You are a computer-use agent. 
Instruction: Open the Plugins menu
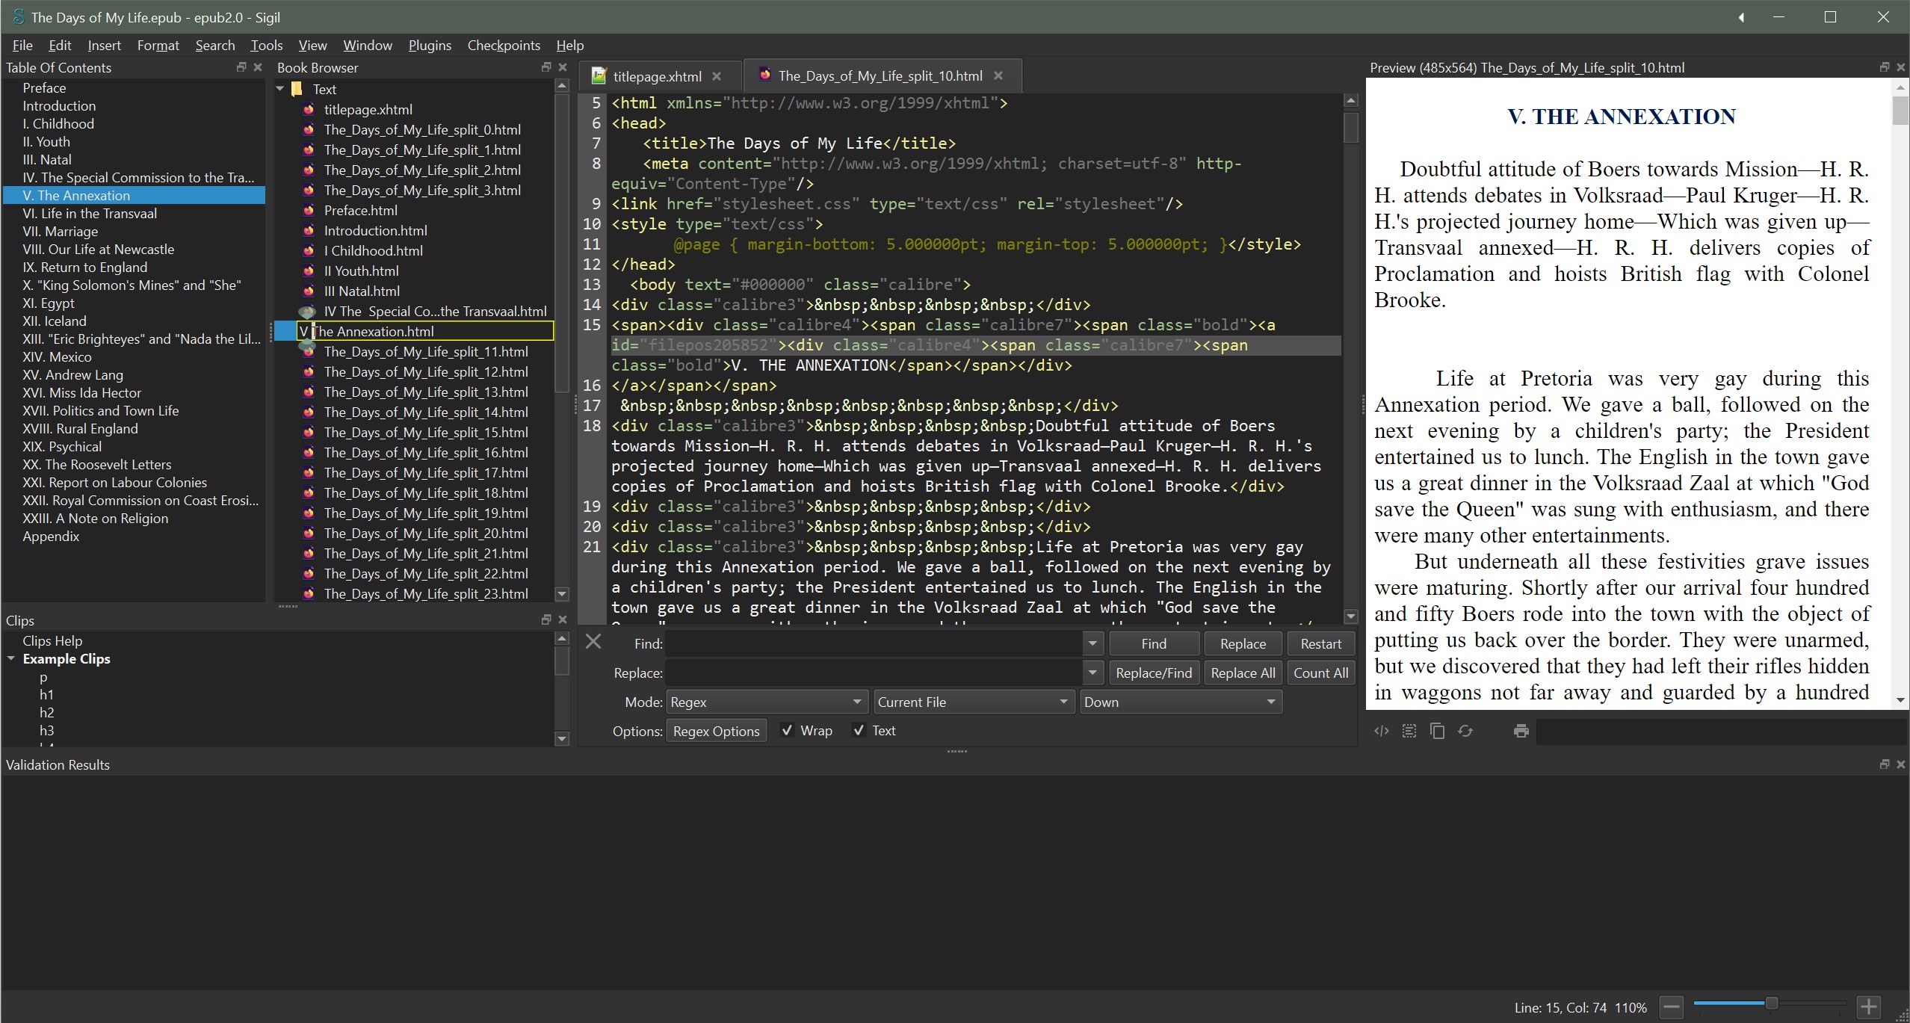click(x=429, y=46)
